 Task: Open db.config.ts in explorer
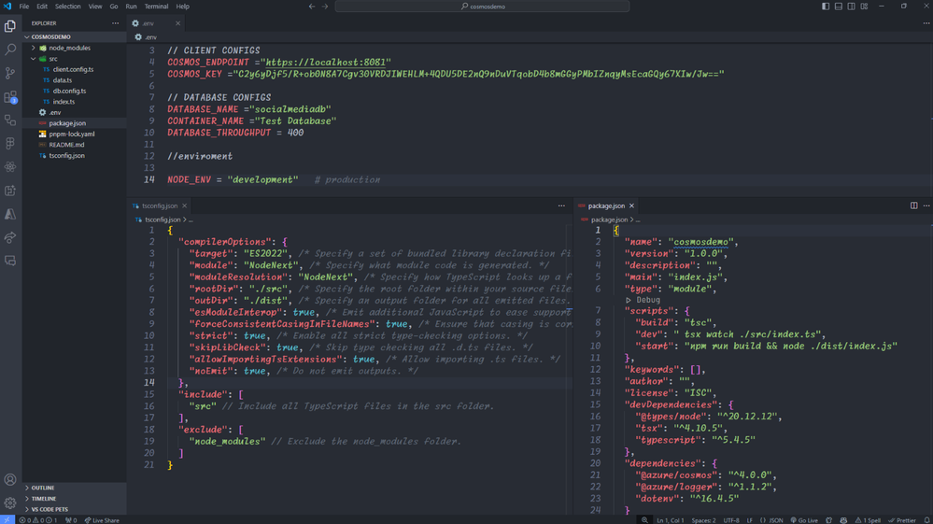pos(70,91)
